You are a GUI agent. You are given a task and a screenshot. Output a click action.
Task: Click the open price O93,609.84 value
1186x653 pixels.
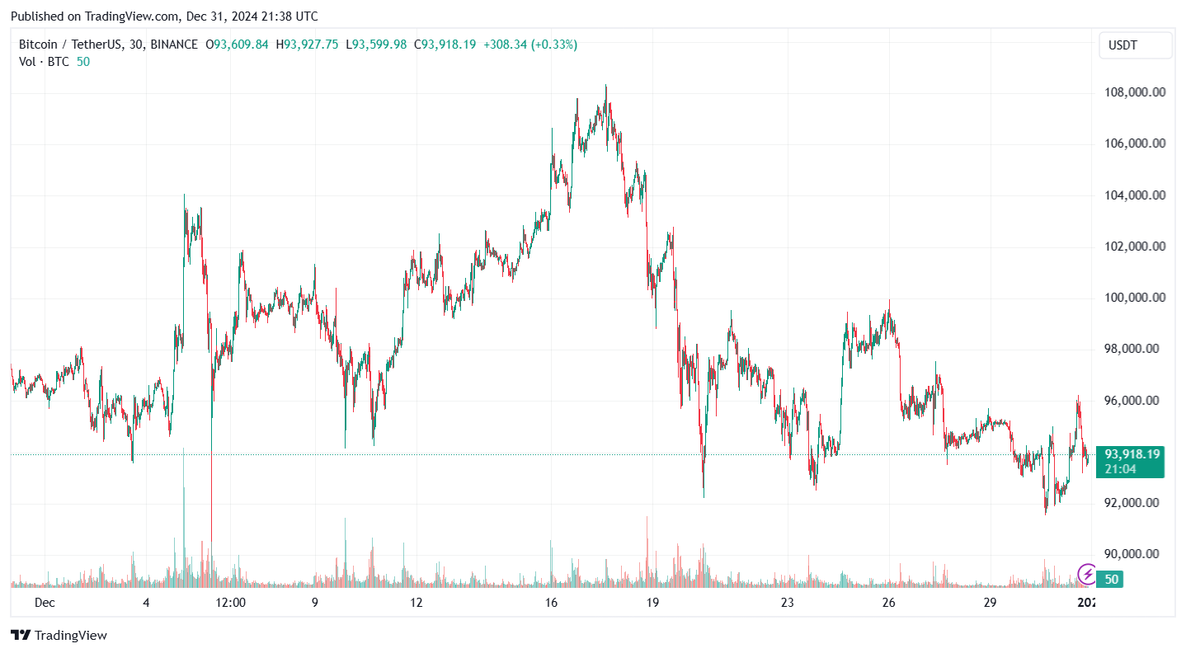click(x=237, y=45)
